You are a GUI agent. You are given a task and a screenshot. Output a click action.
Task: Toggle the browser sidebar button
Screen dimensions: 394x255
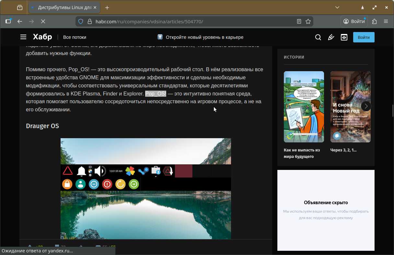tap(8, 21)
